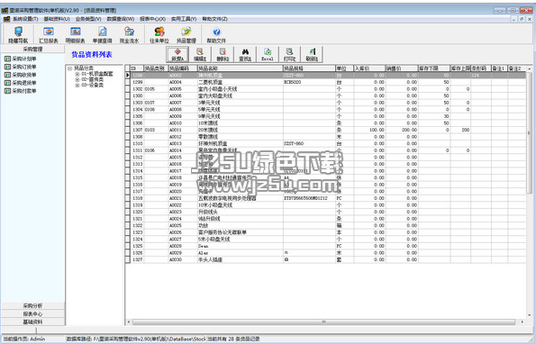This screenshot has height=344, width=536.
Task: Open the 明细报表 detail report icon
Action: [x=75, y=32]
